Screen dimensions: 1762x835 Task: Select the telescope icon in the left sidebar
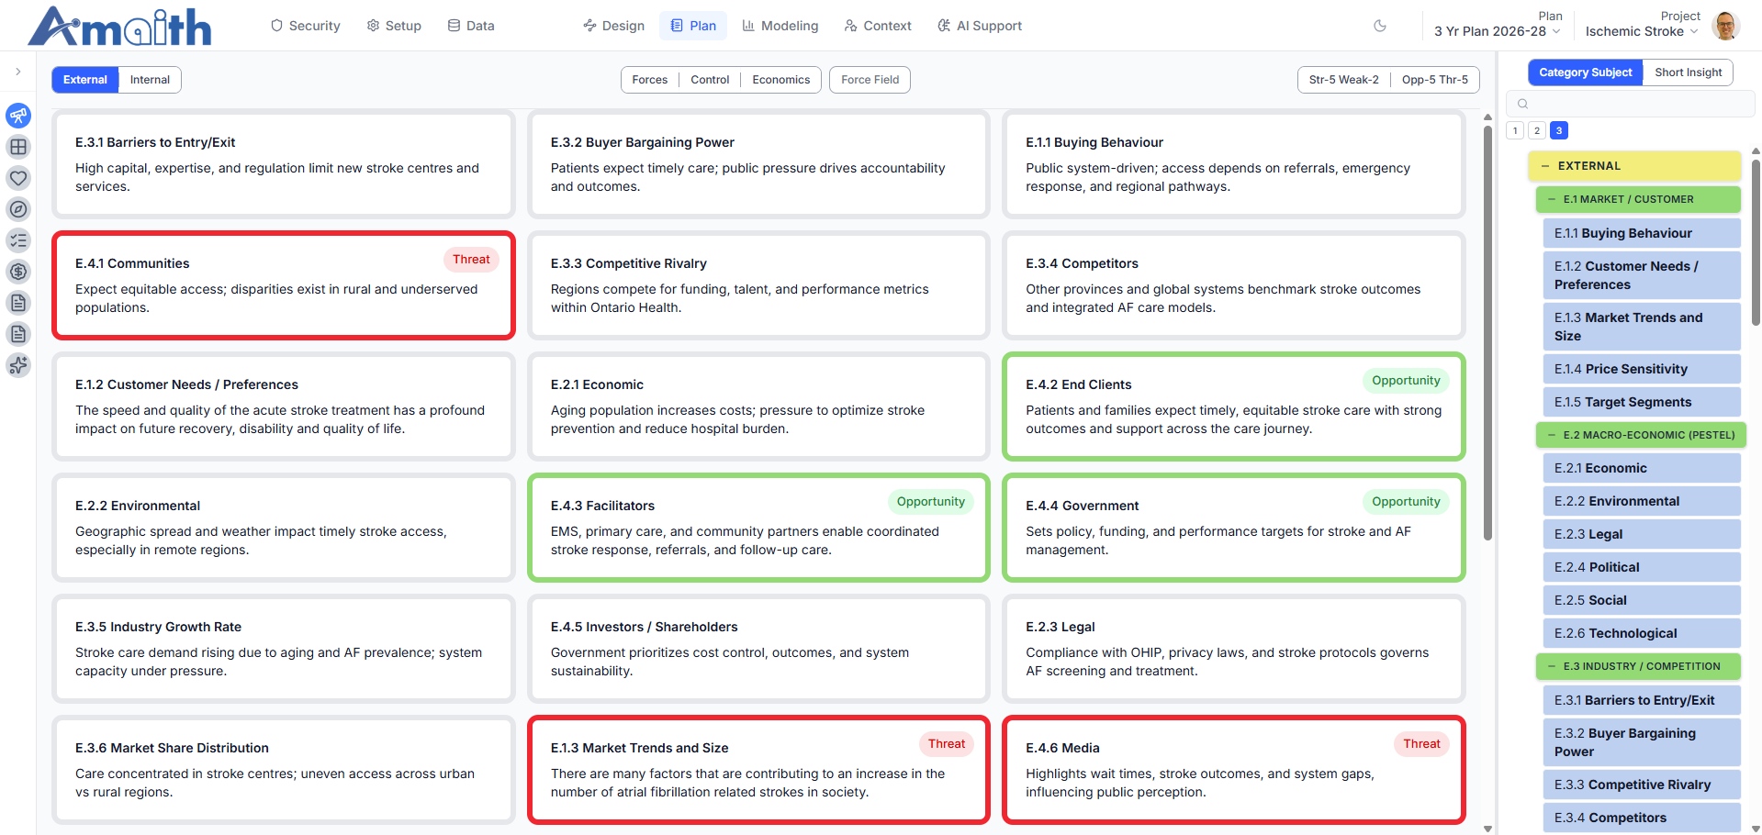pos(18,116)
